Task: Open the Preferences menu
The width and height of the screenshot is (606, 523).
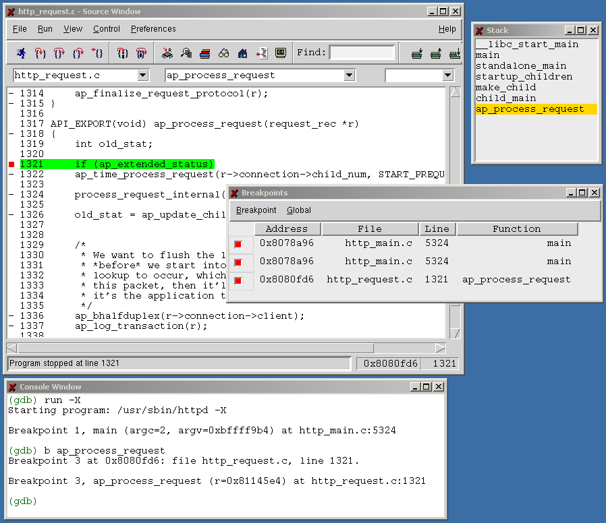Action: click(x=153, y=29)
